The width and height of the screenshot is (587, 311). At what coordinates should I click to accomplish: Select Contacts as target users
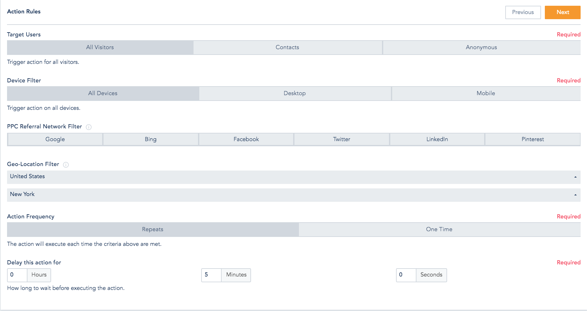click(287, 48)
